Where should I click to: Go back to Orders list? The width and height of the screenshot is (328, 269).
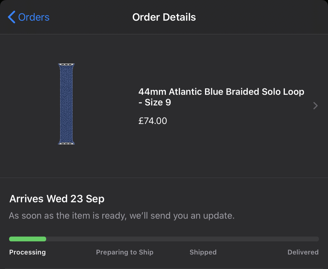coord(29,17)
